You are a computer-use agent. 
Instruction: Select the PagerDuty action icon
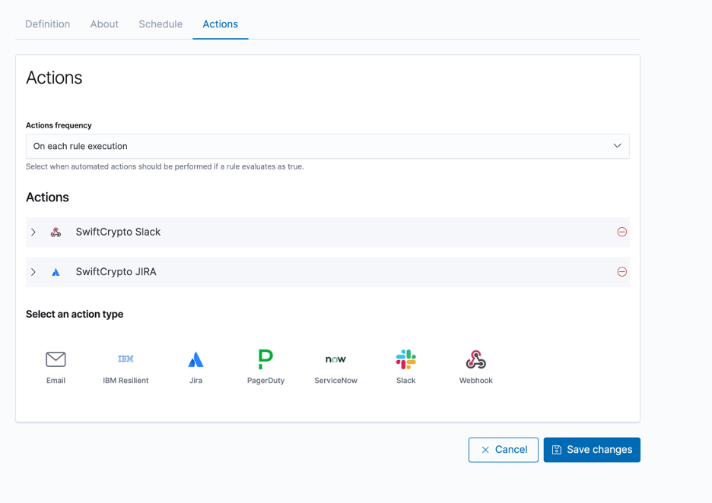[265, 359]
